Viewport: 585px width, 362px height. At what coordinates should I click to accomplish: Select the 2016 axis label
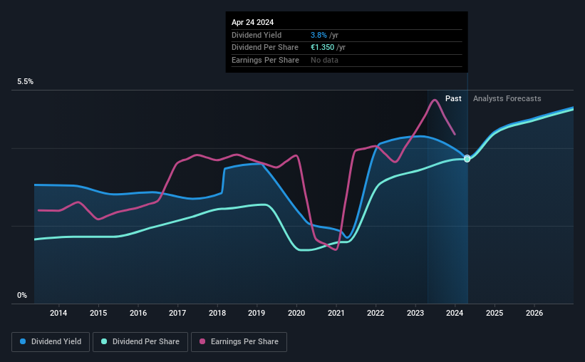pos(138,313)
